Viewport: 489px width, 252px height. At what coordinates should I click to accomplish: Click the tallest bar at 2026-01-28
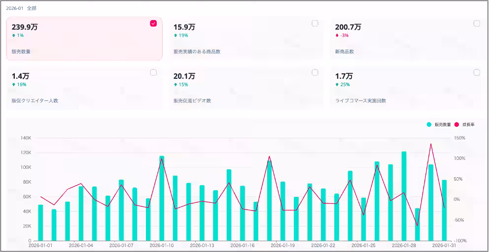pyautogui.click(x=404, y=196)
